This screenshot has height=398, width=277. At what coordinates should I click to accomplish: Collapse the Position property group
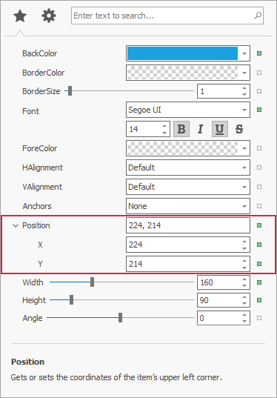click(x=16, y=225)
